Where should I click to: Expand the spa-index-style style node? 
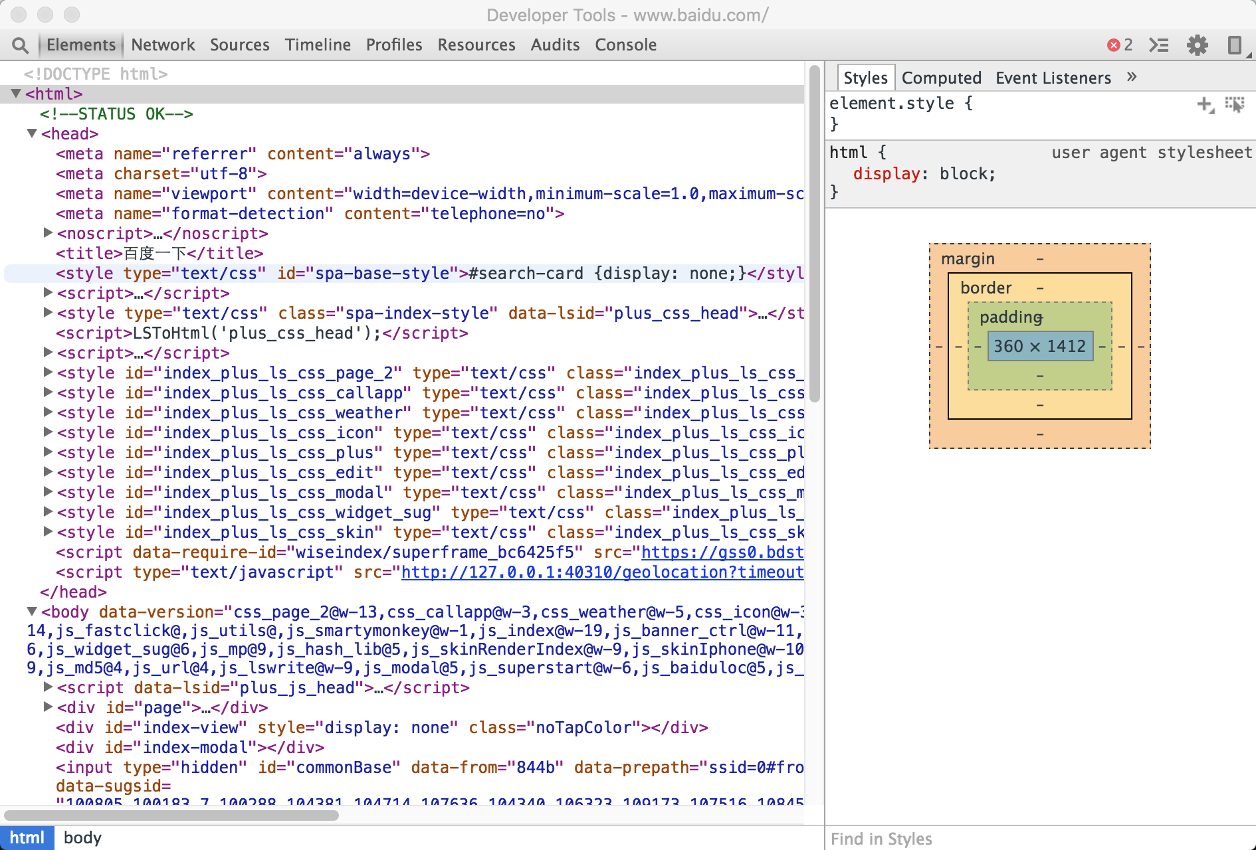point(48,313)
